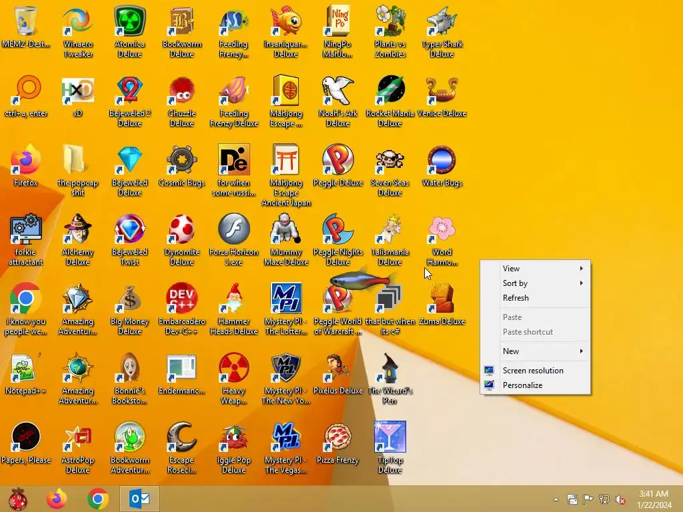Expand the New submenu
Image resolution: width=683 pixels, height=512 pixels.
(x=536, y=351)
